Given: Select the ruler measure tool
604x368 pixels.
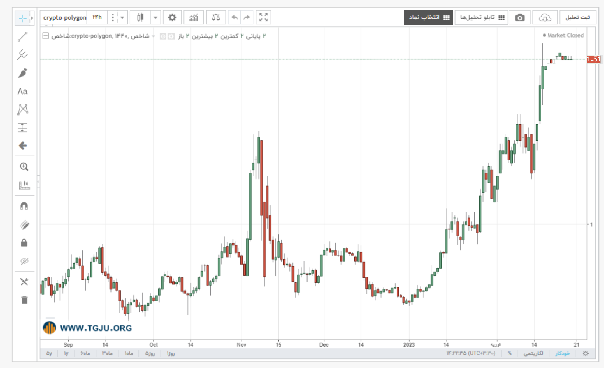Looking at the screenshot, I should coord(24,185).
